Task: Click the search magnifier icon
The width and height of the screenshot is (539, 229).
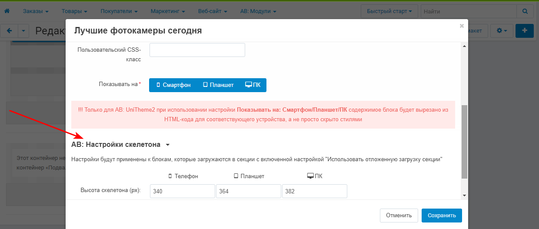Action: coord(525,11)
